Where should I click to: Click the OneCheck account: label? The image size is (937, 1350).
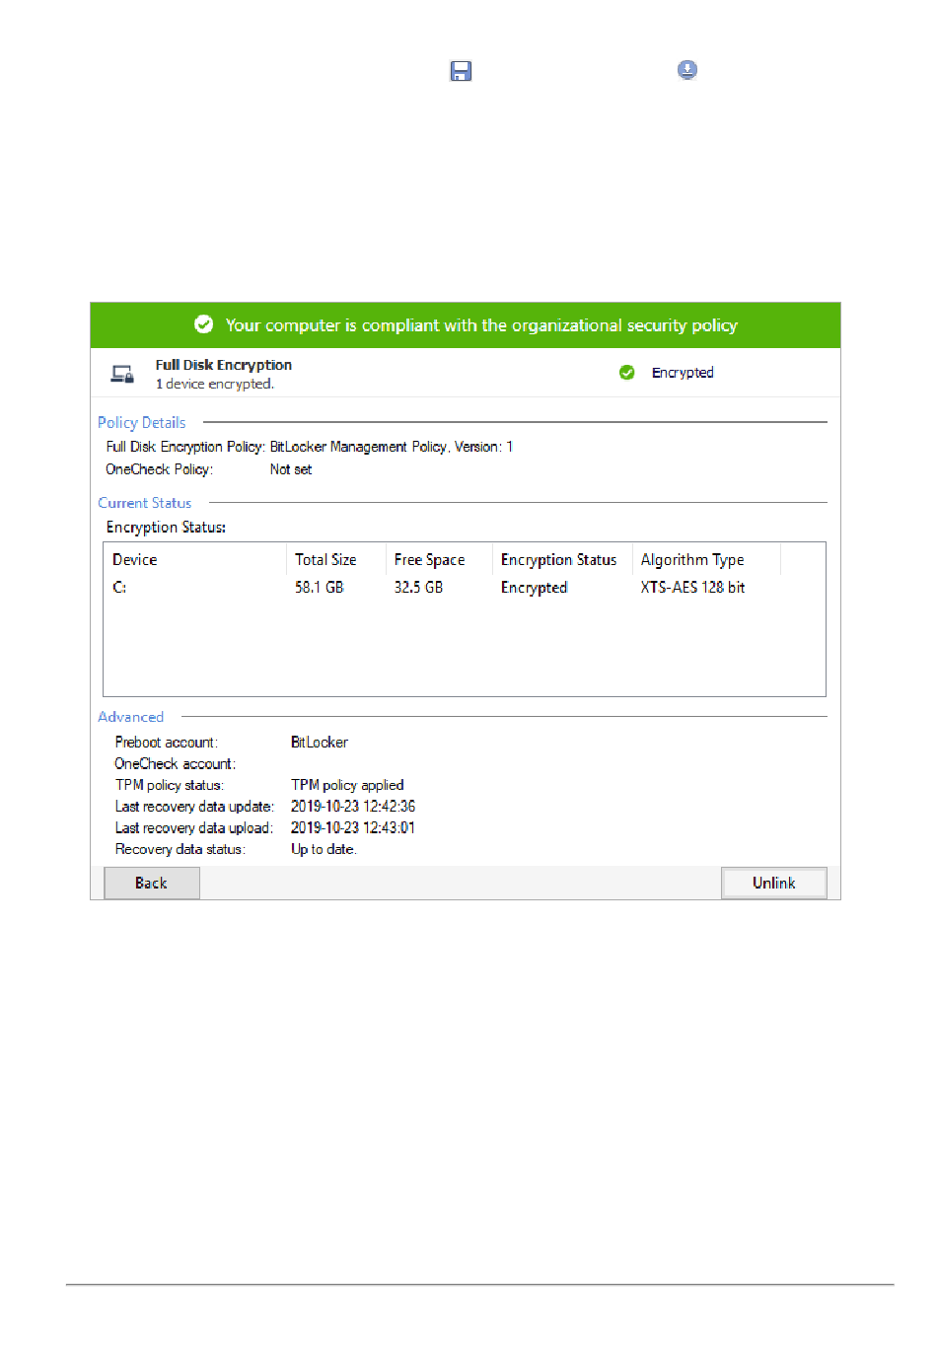coord(175,763)
